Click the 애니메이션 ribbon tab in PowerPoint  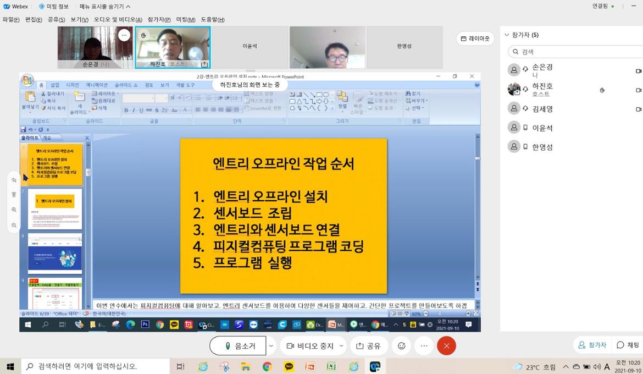[97, 85]
